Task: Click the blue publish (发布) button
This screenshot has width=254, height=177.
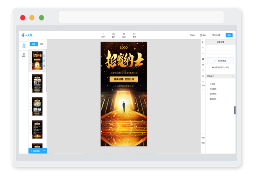Action: click(x=229, y=35)
